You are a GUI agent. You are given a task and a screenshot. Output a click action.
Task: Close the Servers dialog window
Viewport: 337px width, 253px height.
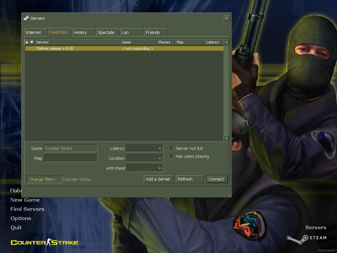226,18
